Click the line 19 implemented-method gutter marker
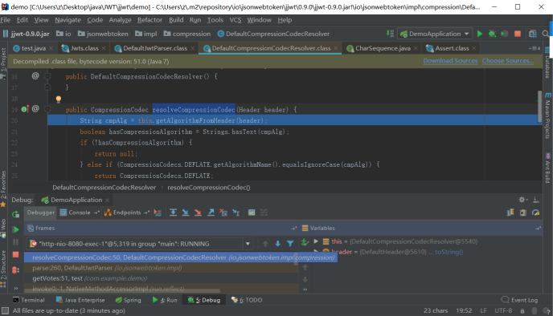The width and height of the screenshot is (553, 316). (25, 109)
